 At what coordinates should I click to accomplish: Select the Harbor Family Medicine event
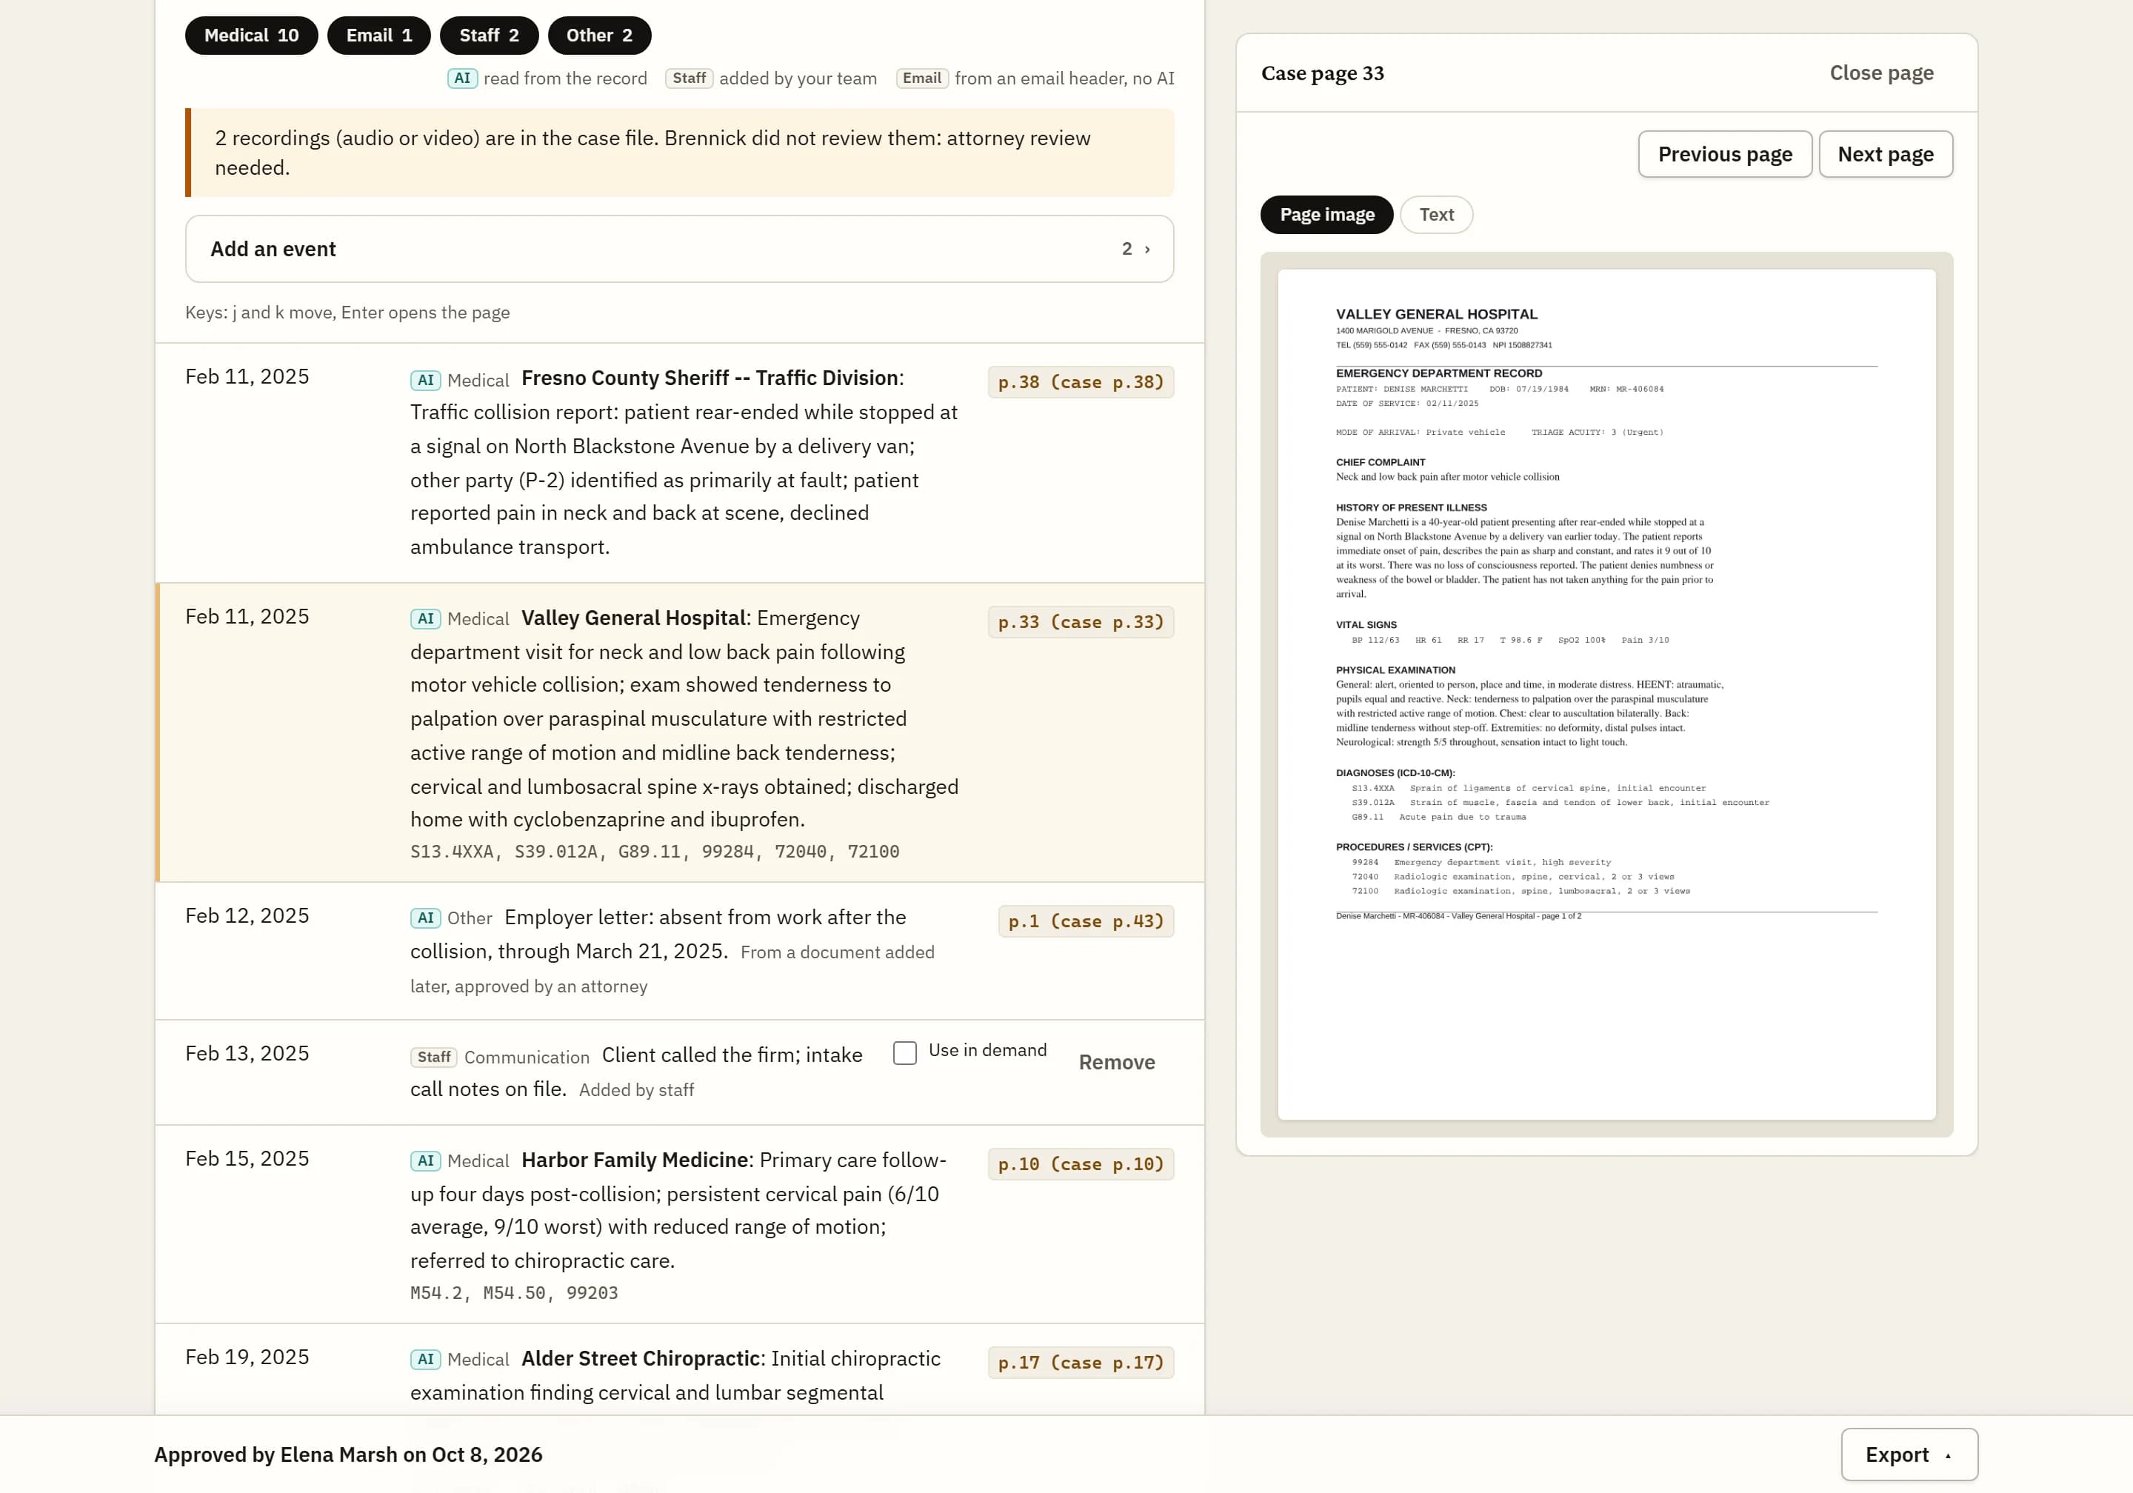coord(679,1224)
